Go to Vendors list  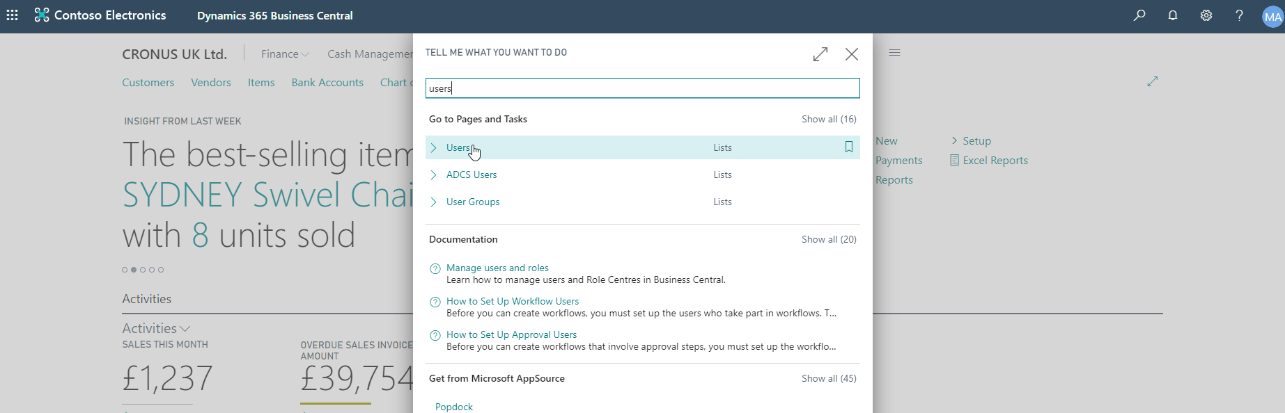pyautogui.click(x=211, y=82)
